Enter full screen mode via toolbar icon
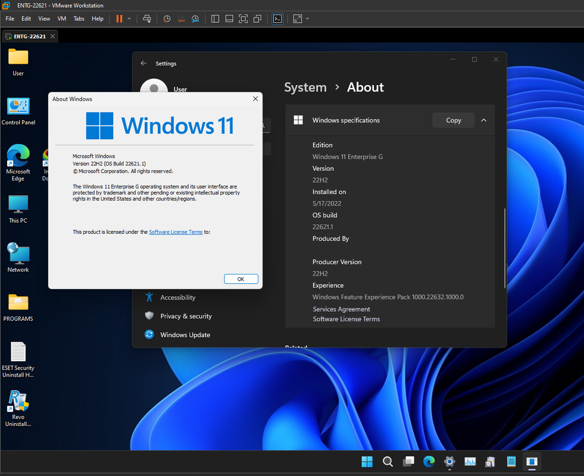Screen dimensions: 584x476 [243, 18]
